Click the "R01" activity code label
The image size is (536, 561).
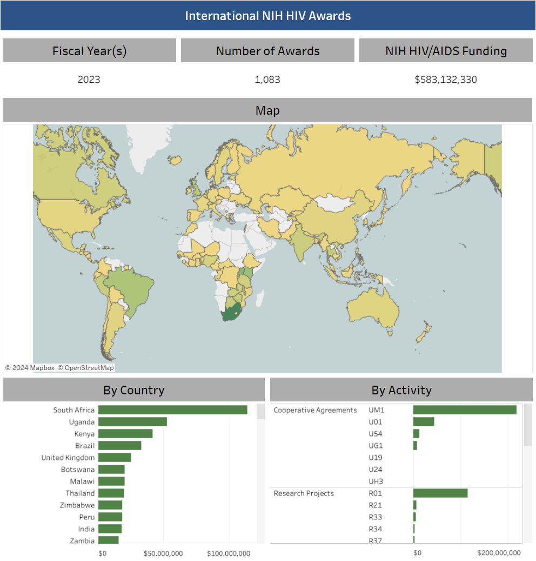coord(376,493)
